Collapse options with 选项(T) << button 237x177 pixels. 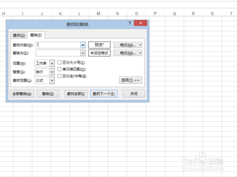130,80
